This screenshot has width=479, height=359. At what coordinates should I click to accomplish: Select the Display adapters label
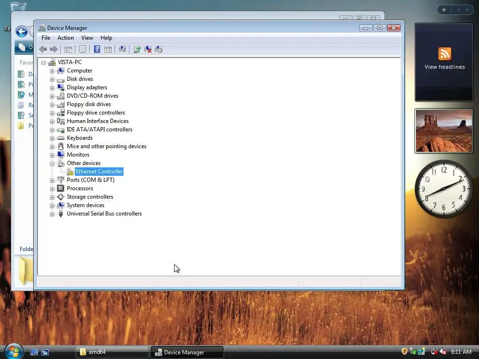[87, 87]
